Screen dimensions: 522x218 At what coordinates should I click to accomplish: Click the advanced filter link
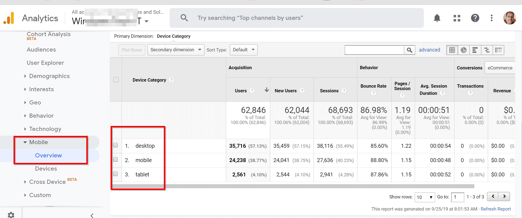tap(429, 50)
